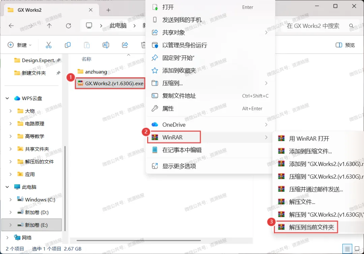Click 此电脑 in the address bar
This screenshot has height=254, width=364.
pyautogui.click(x=118, y=26)
